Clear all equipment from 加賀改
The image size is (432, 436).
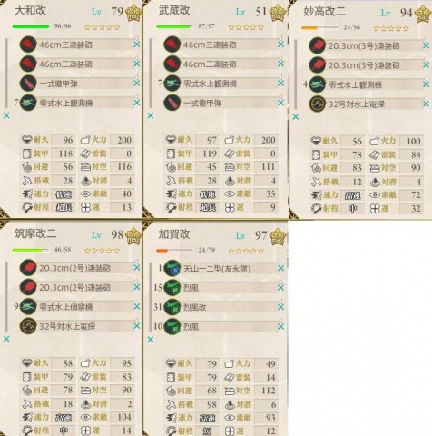151,340
